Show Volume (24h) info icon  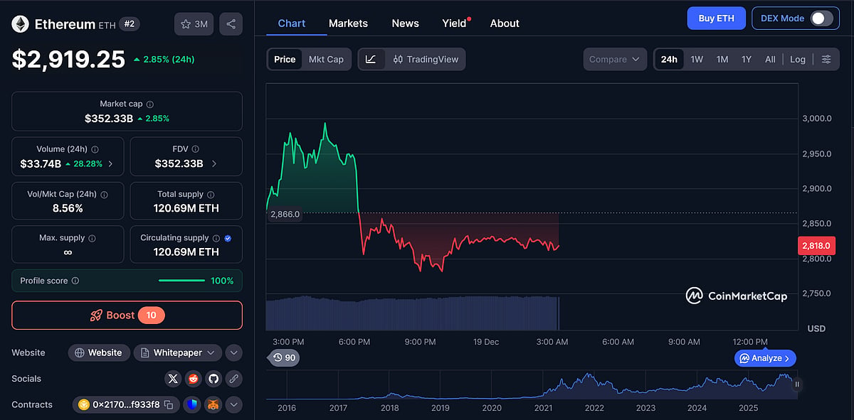tap(95, 150)
